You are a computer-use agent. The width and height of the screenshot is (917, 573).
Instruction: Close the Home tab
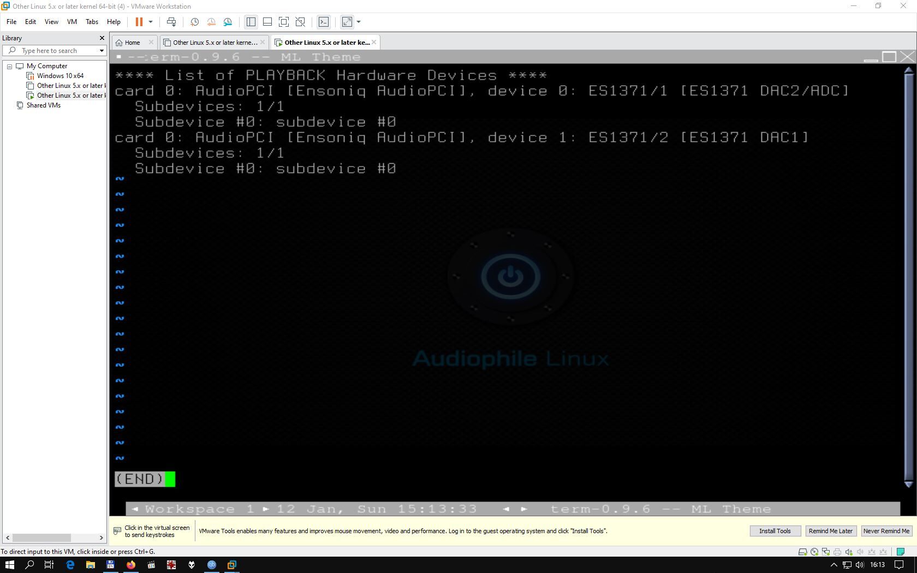click(151, 42)
